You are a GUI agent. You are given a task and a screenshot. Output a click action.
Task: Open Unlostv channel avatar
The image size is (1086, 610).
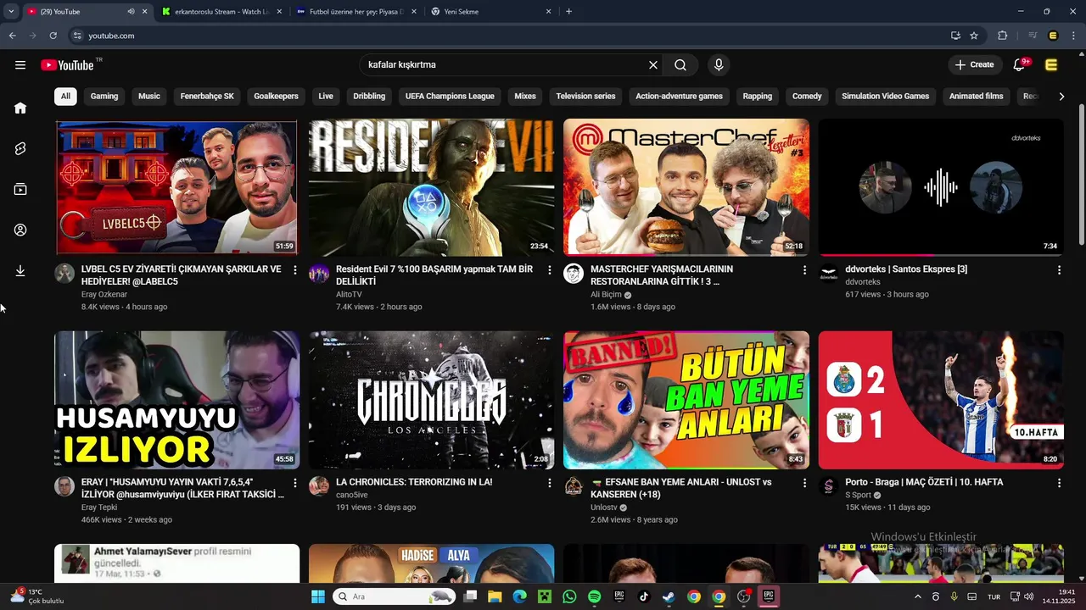pos(574,485)
